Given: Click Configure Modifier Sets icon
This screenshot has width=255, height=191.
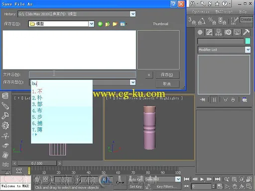Looking at the screenshot, I should click(x=244, y=99).
